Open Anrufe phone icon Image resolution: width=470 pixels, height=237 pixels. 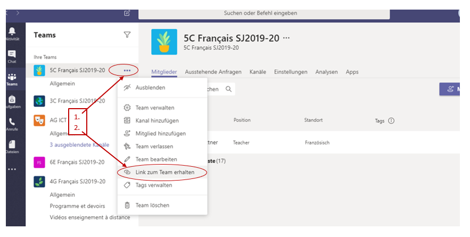tap(12, 124)
